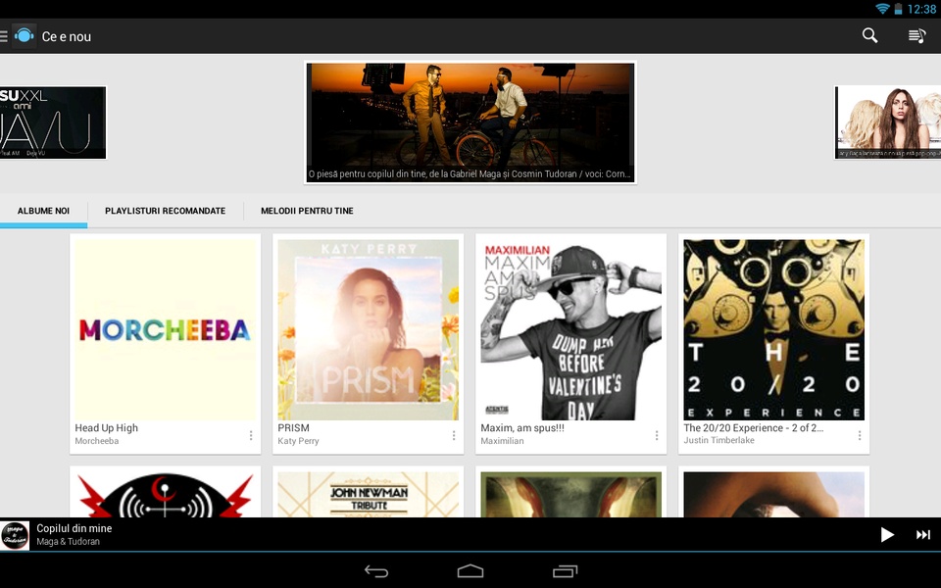Viewport: 941px width, 588px height.
Task: Click the 'Copilul din mine' song title
Action: click(x=74, y=528)
